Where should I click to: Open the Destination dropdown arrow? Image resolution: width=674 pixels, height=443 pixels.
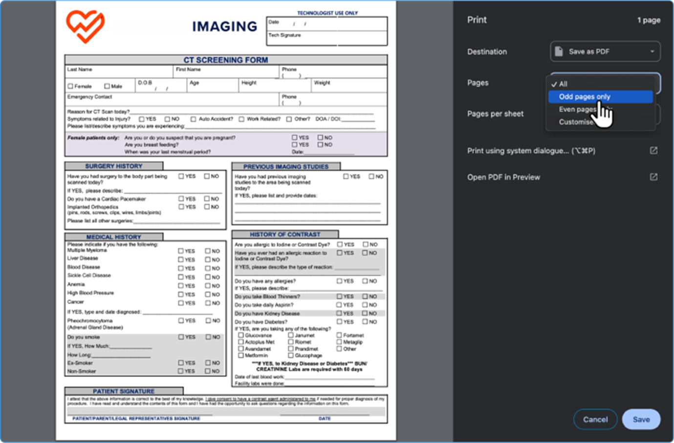[652, 51]
